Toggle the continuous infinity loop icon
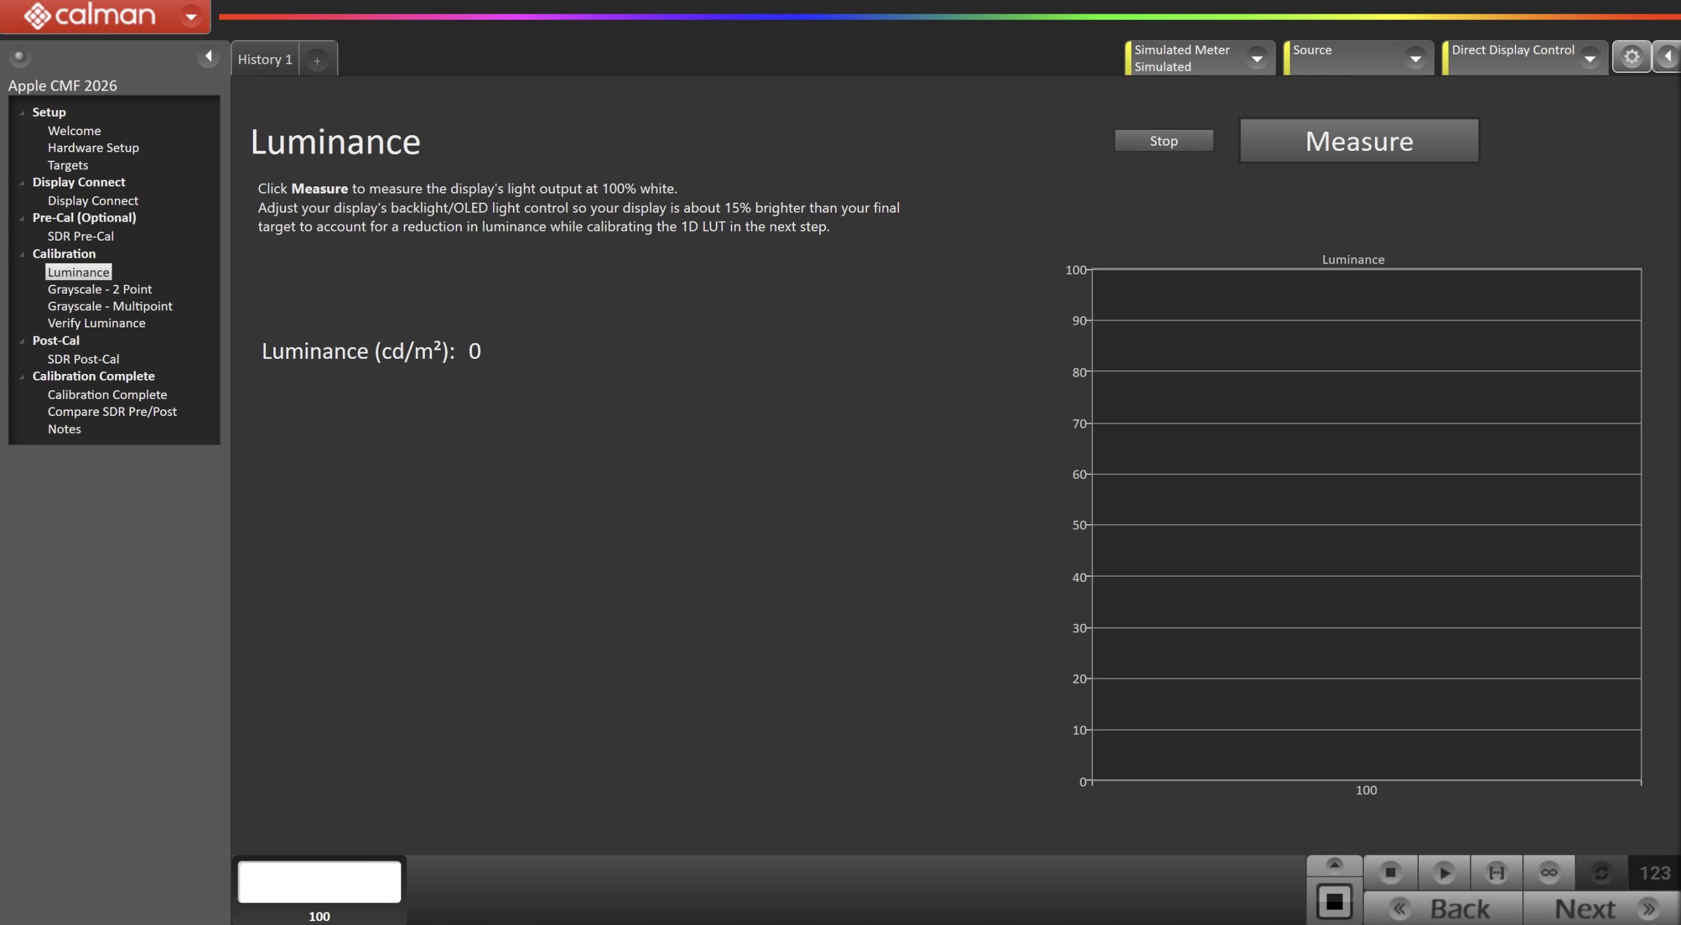Viewport: 1681px width, 925px height. (1548, 873)
